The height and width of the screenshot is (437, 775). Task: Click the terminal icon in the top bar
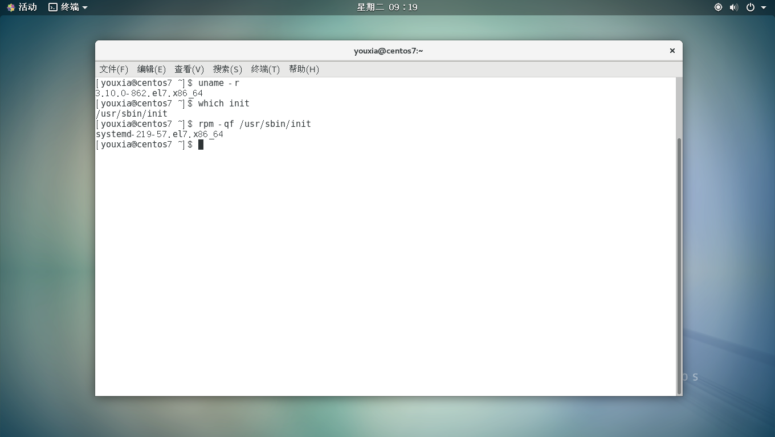[53, 7]
